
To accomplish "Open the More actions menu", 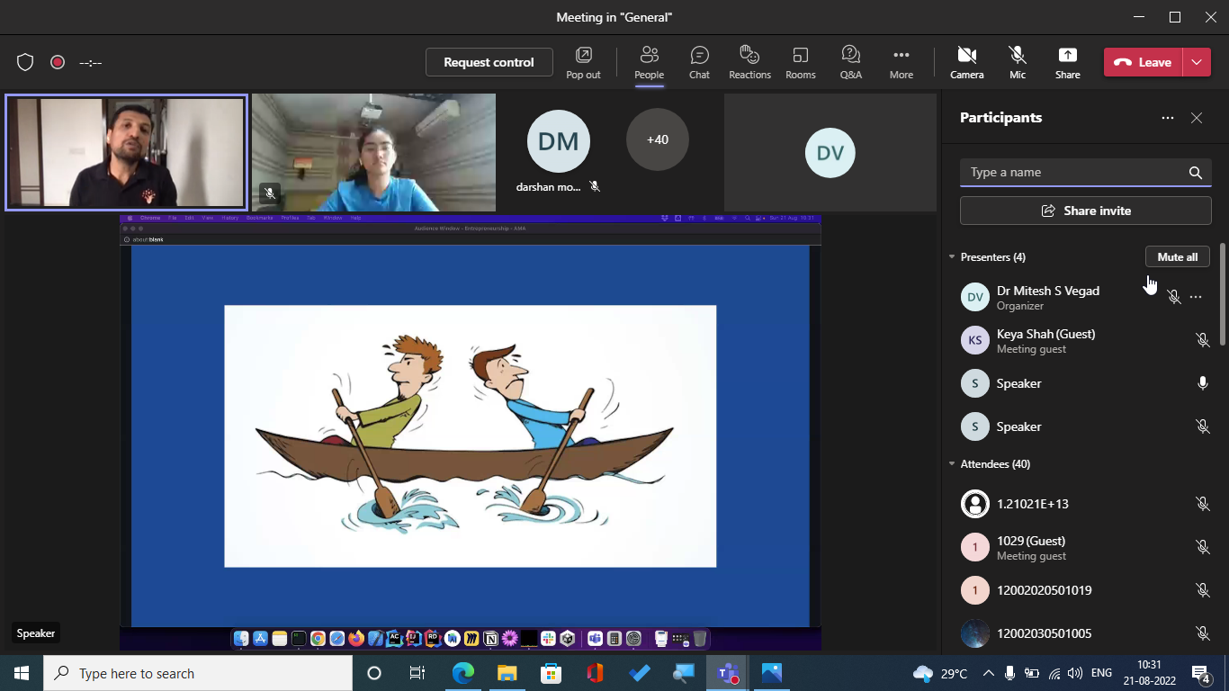I will pyautogui.click(x=901, y=62).
